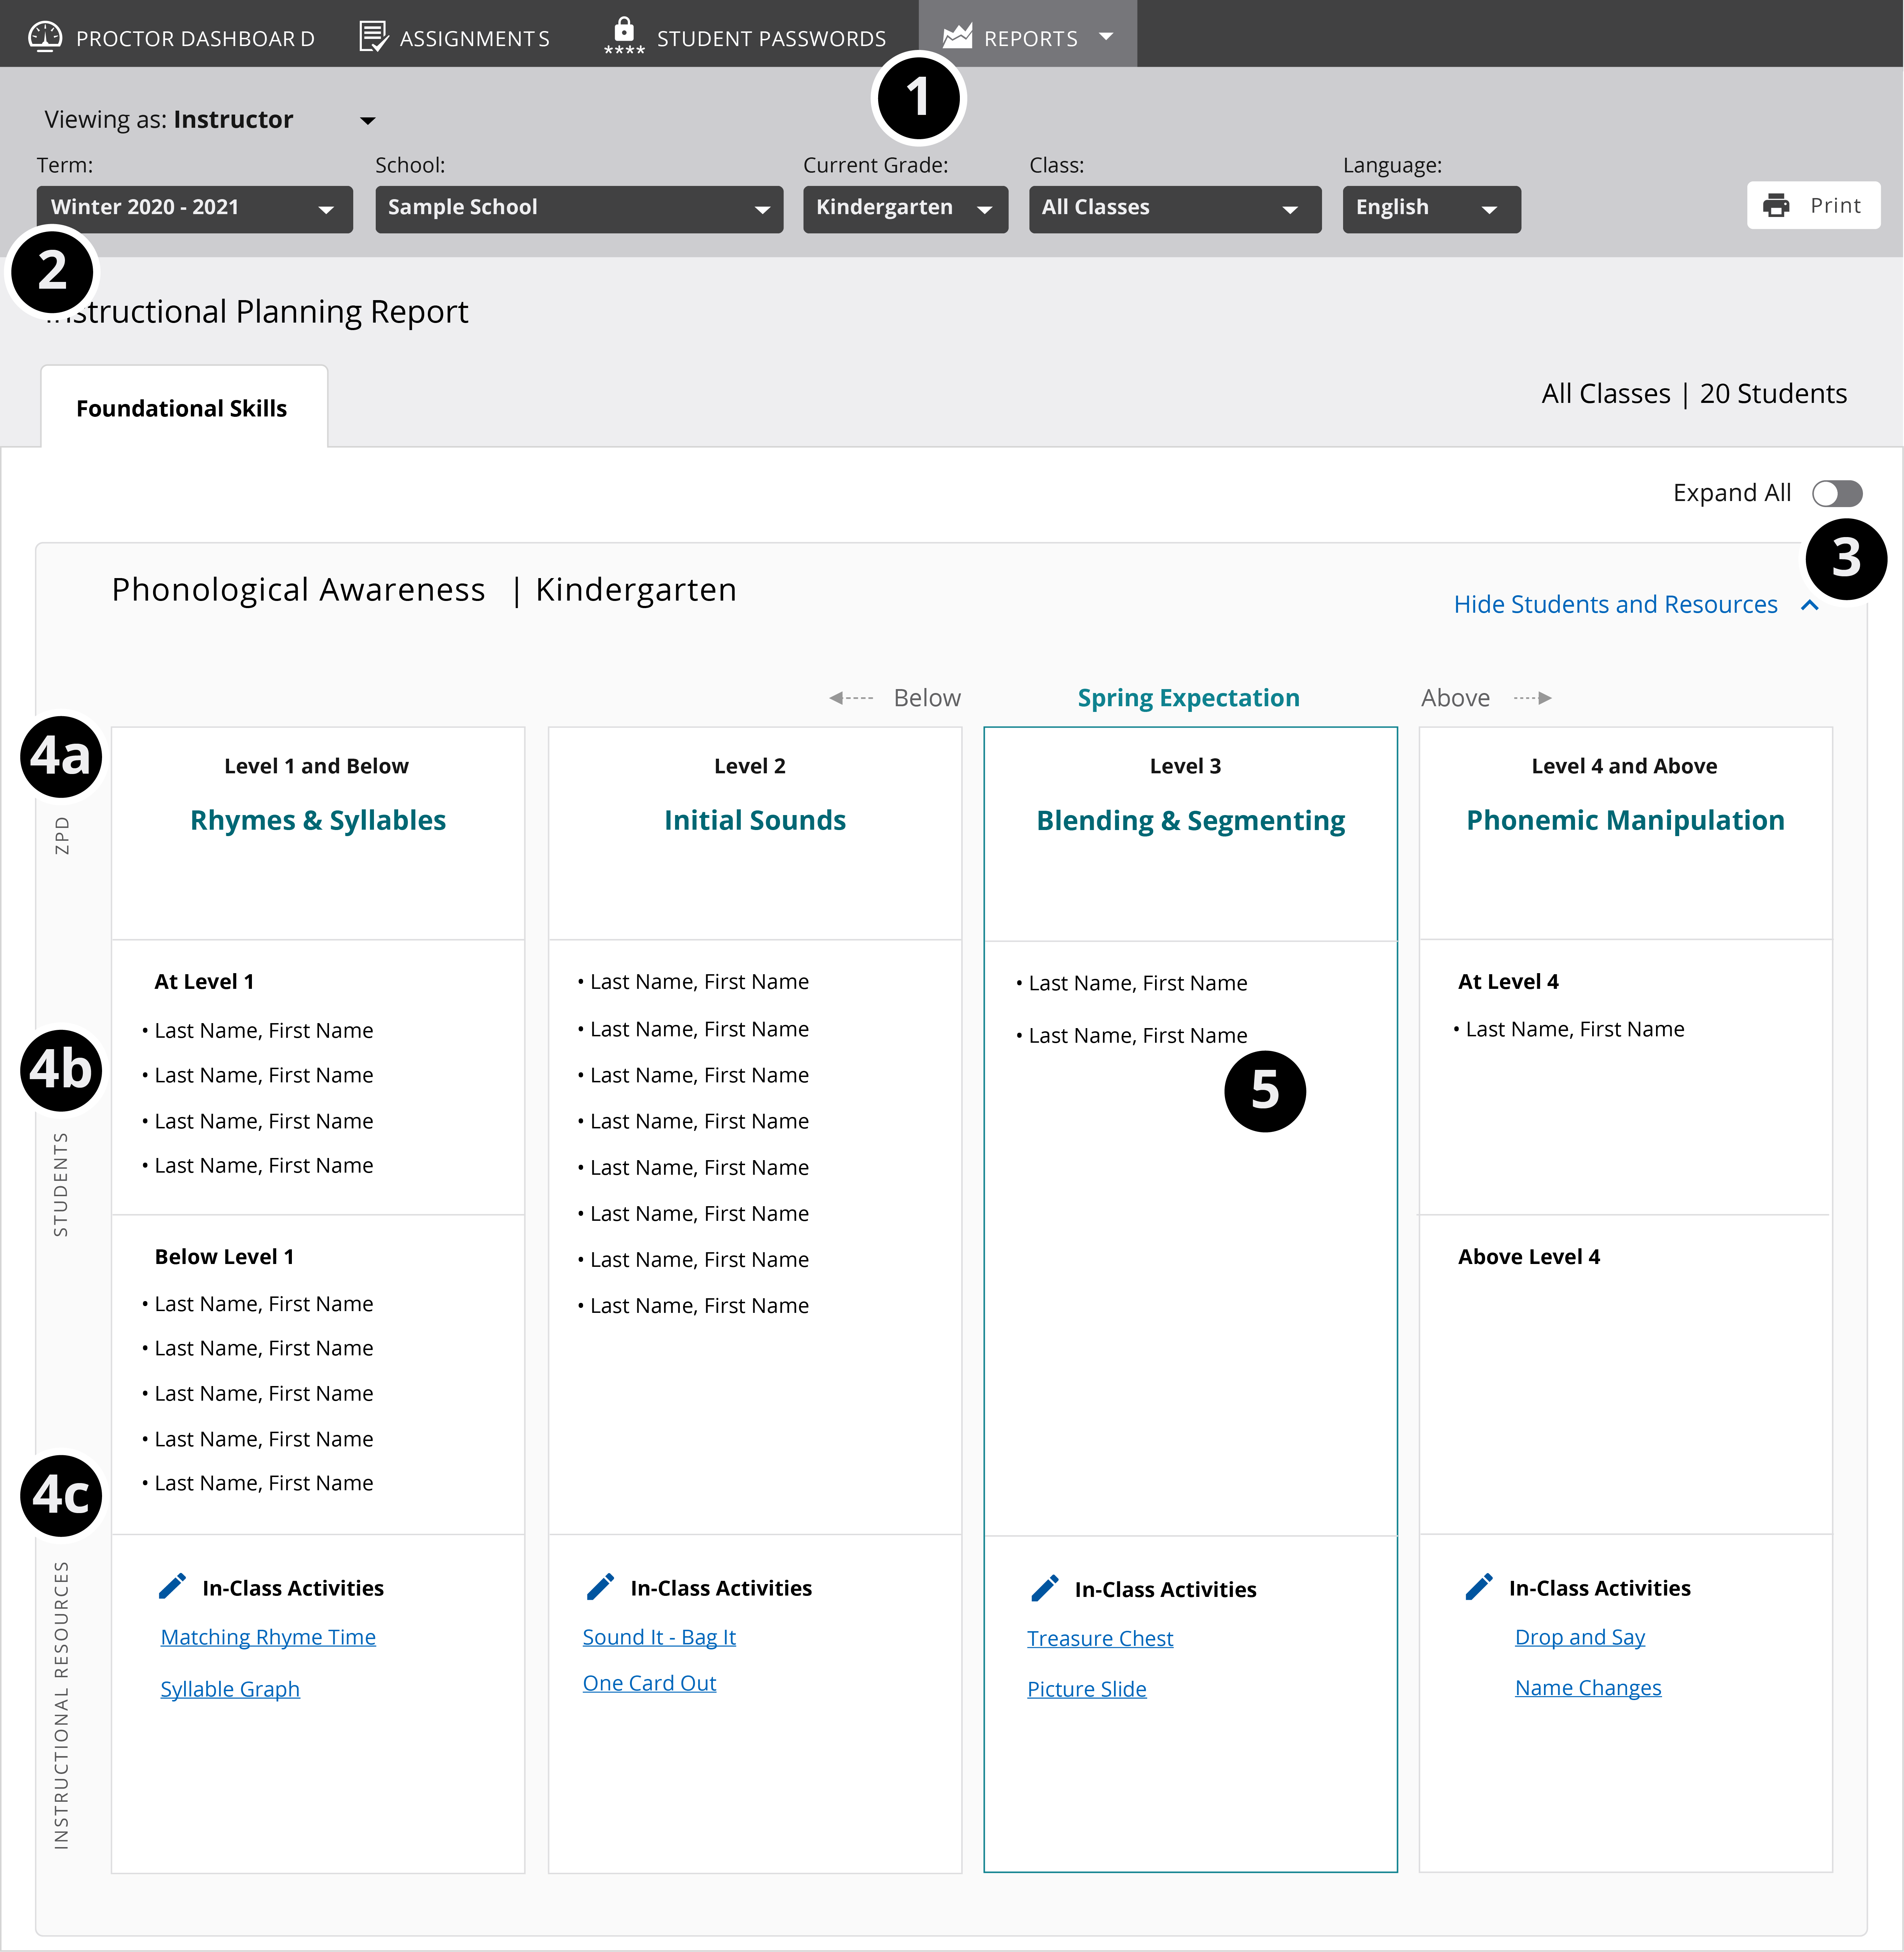Click the Proctor Dashboard gauge icon

(x=45, y=37)
